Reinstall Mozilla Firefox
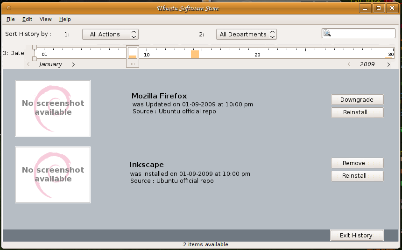This screenshot has height=250, width=402. click(357, 112)
